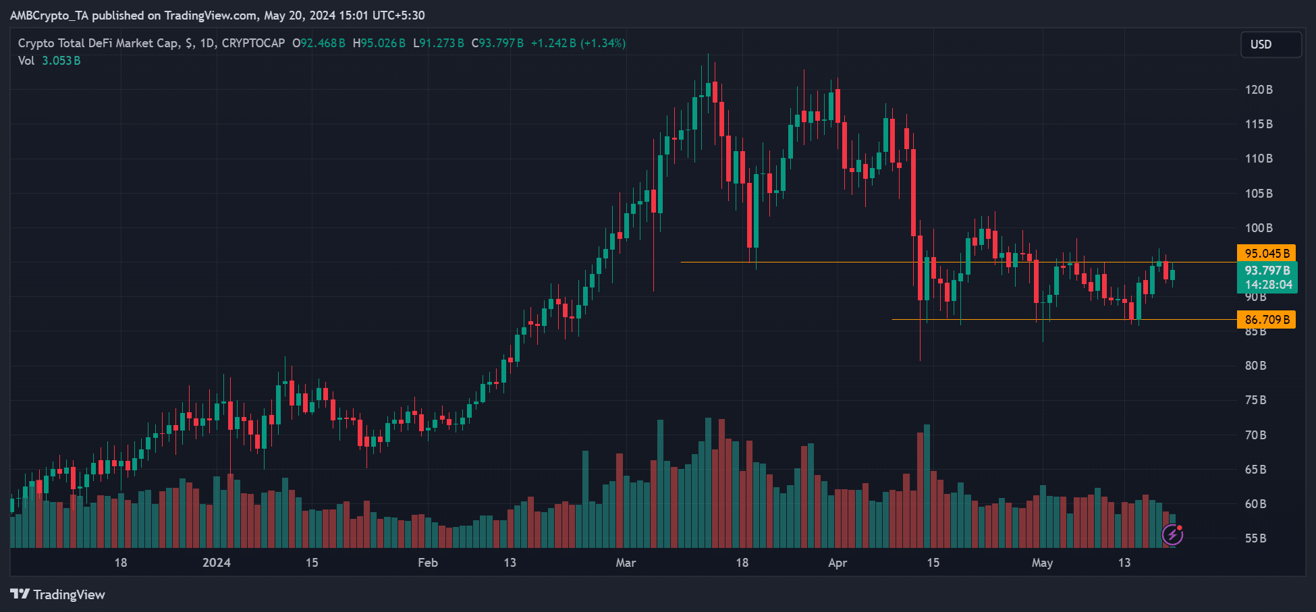Viewport: 1316px width, 612px height.
Task: Click the high value H95.026 B
Action: (x=379, y=43)
